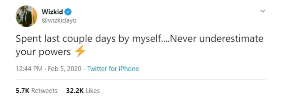Image resolution: width=281 pixels, height=102 pixels.
Task: Click the word days in the tweet
Action: 105,39
